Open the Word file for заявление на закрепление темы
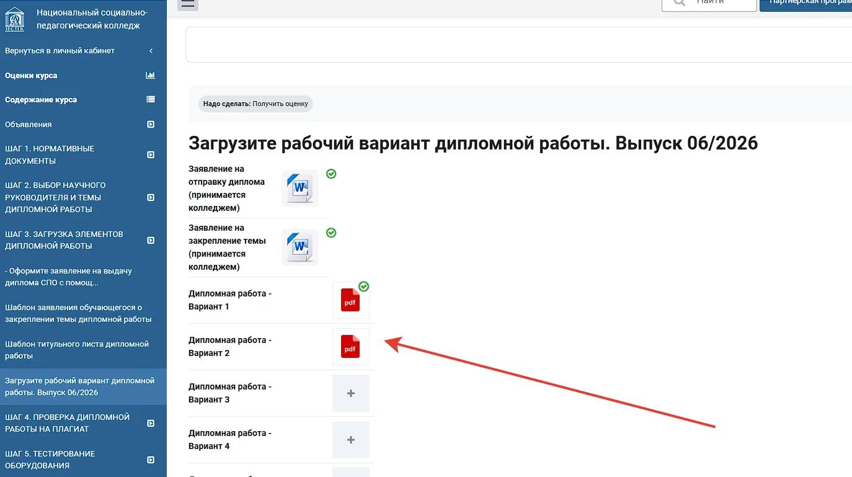852x477 pixels. click(300, 247)
